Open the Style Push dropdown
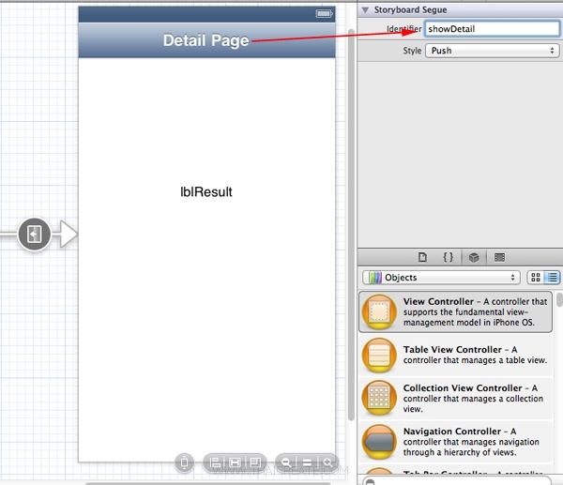This screenshot has width=563, height=485. pyautogui.click(x=492, y=51)
